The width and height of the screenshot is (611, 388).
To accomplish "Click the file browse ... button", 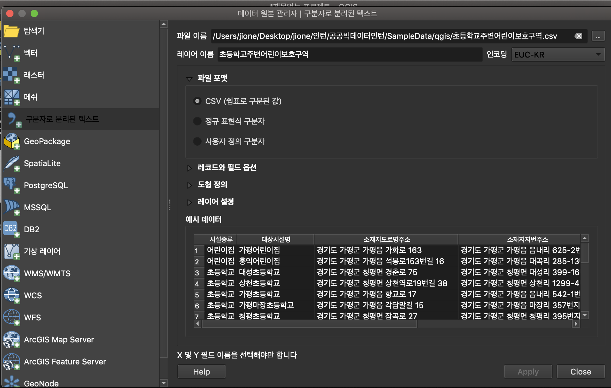I will tap(598, 36).
